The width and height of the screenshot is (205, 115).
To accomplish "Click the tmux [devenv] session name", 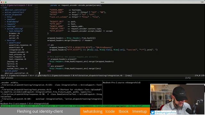I will coord(5,106).
